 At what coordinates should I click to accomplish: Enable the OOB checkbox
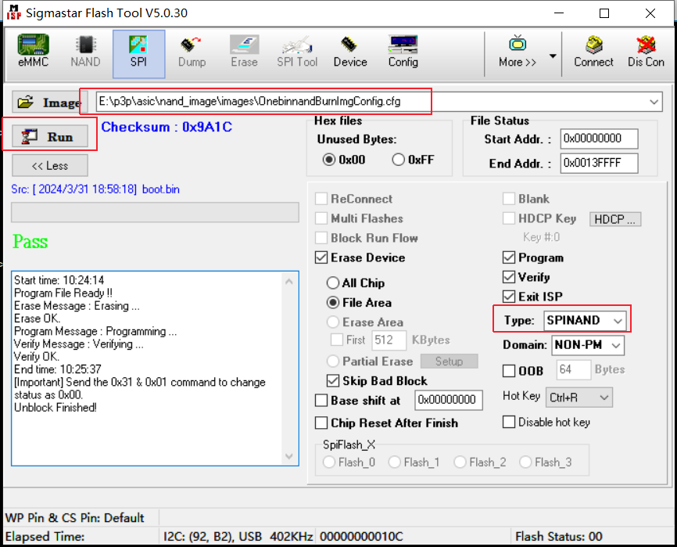(x=509, y=371)
